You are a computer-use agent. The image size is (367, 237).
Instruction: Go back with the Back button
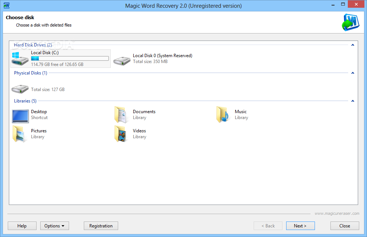(x=268, y=226)
